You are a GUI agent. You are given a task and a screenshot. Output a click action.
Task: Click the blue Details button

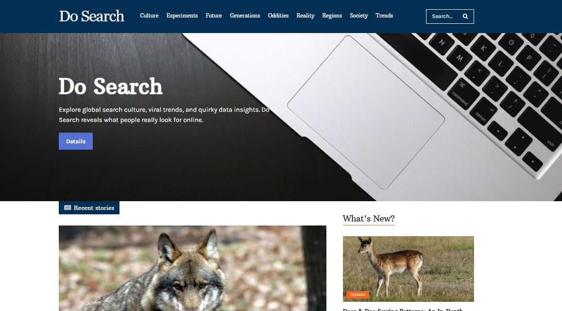coord(76,141)
